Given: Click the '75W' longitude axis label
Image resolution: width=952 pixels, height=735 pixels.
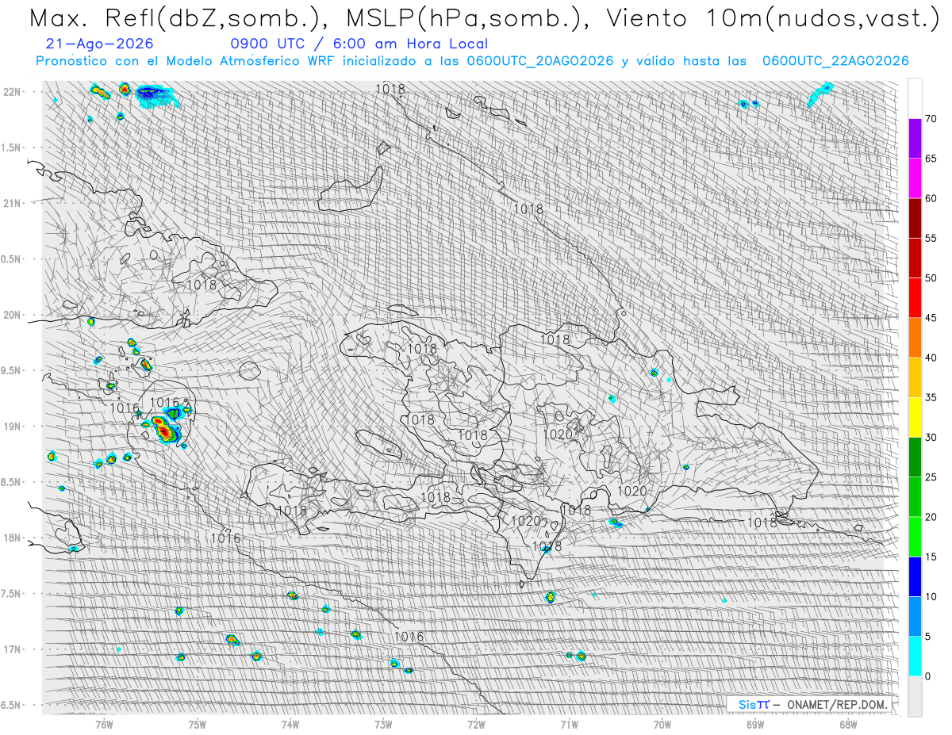Looking at the screenshot, I should 198,723.
